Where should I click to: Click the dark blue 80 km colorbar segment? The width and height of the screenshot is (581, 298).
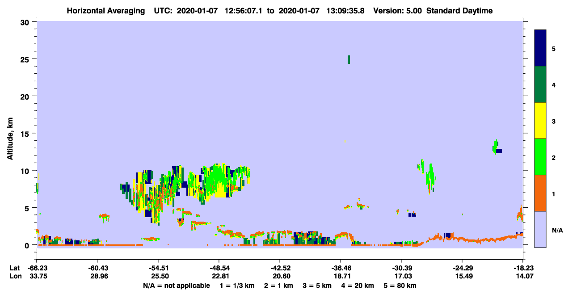pyautogui.click(x=540, y=48)
